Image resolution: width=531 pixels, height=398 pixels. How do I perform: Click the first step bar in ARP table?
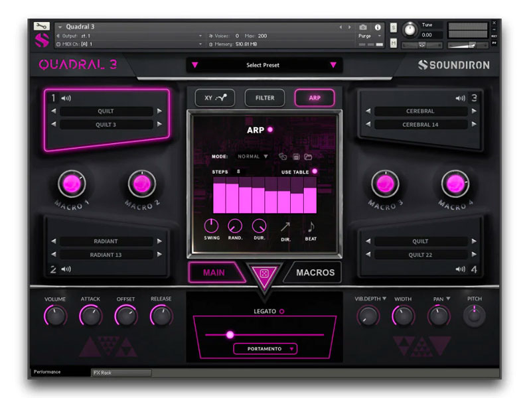pos(220,198)
